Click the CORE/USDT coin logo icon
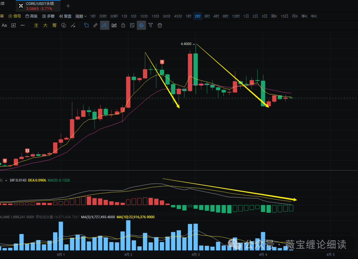Image resolution: width=358 pixels, height=259 pixels. 21,6
